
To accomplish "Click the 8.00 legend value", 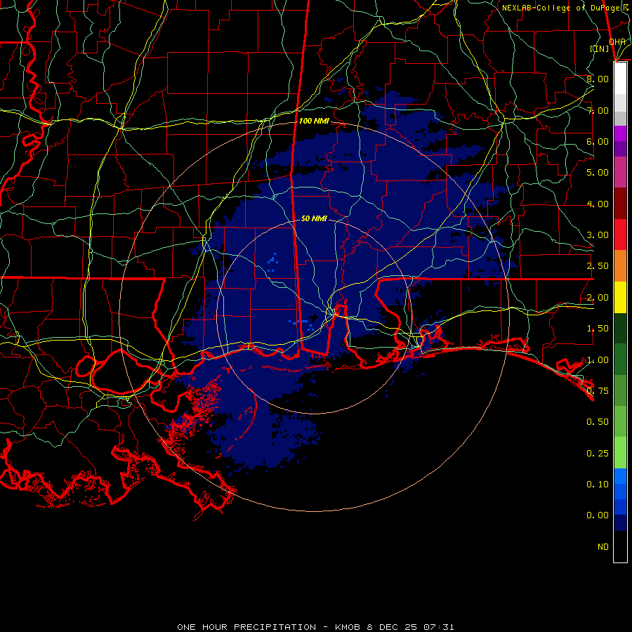I will (598, 79).
